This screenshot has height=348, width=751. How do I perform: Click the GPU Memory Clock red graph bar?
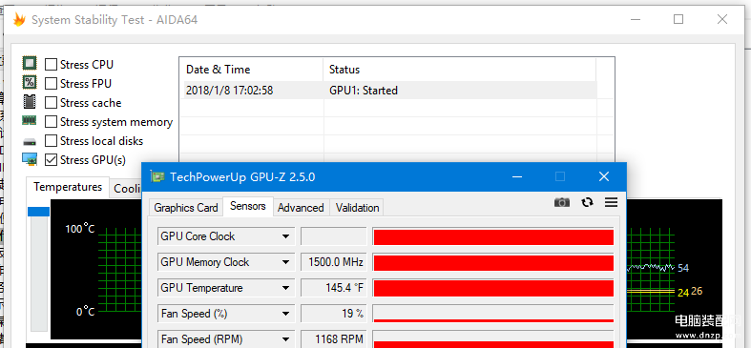point(493,263)
